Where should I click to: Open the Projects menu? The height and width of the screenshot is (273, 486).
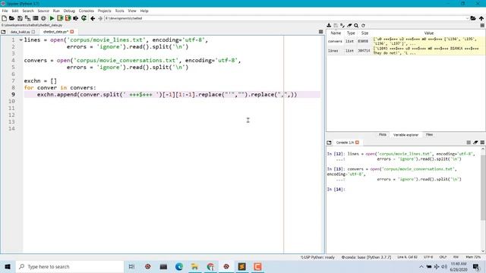(105, 11)
